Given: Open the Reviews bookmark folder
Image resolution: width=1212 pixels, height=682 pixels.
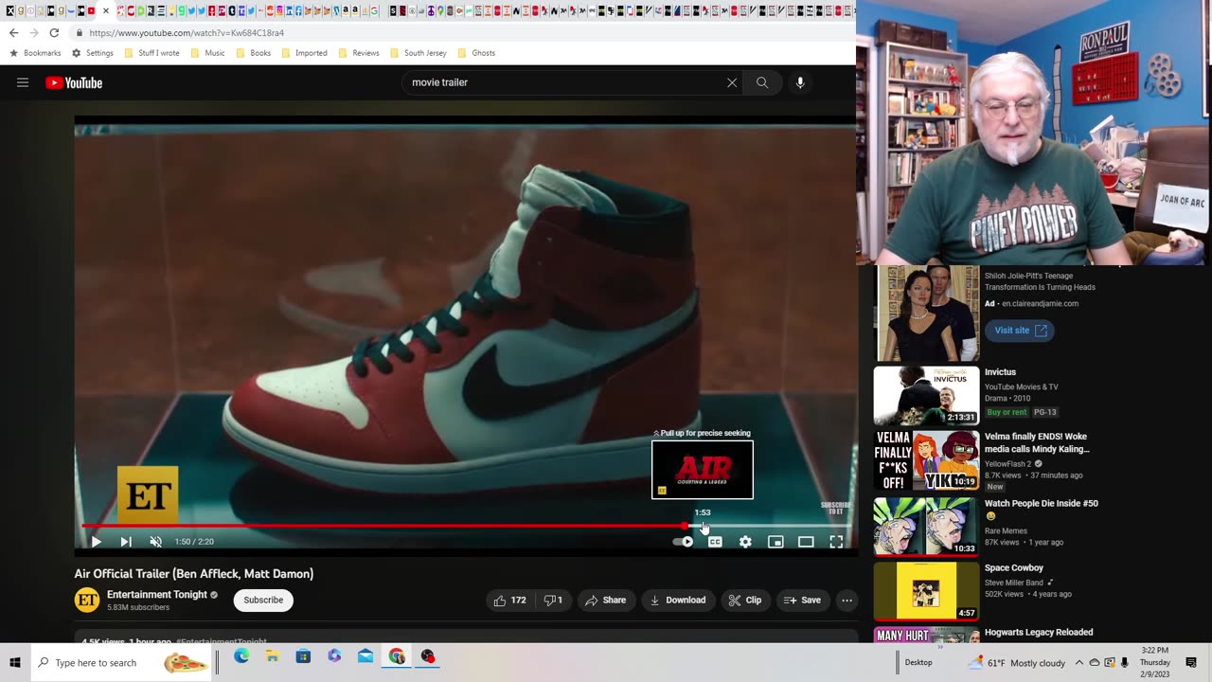Looking at the screenshot, I should [x=359, y=53].
